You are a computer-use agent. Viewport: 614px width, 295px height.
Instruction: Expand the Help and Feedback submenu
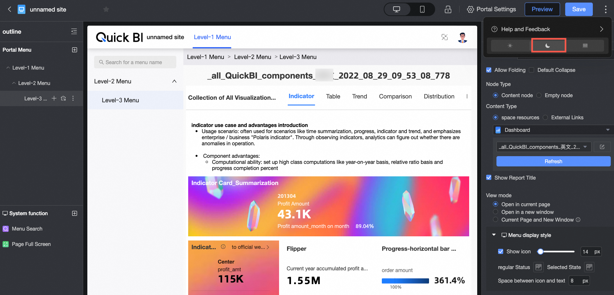coord(601,29)
